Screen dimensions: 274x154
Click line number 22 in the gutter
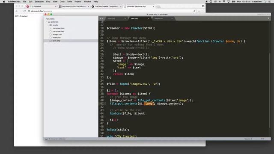pos(102,41)
